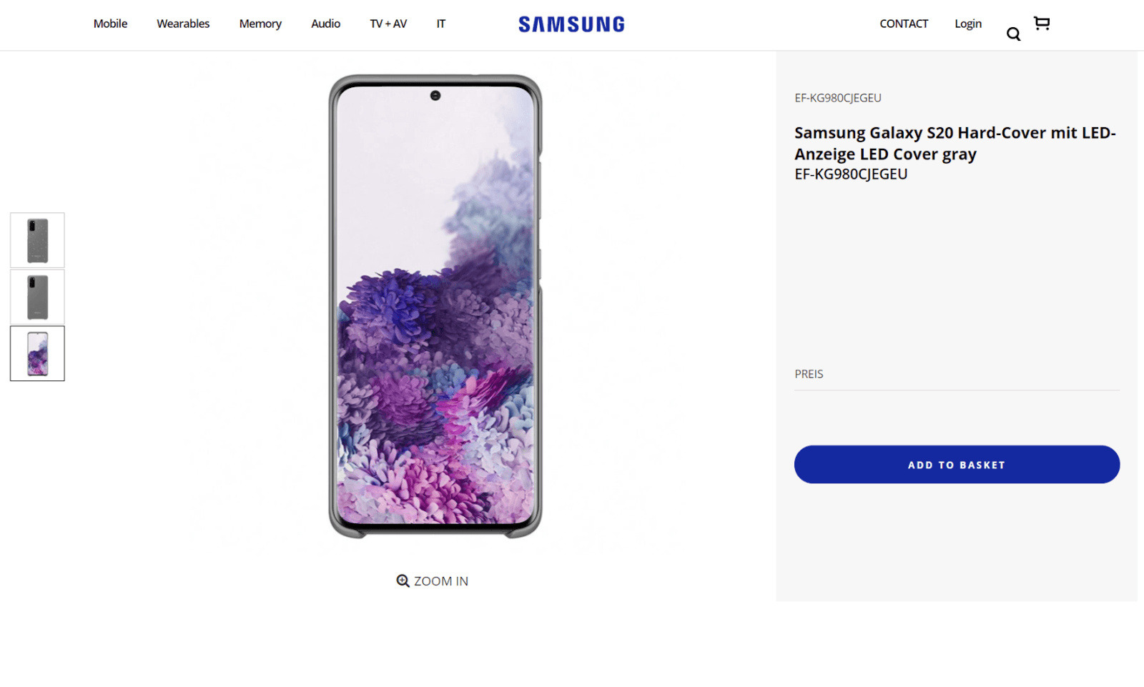The image size is (1144, 687).
Task: Open the Memory menu
Action: [x=260, y=24]
